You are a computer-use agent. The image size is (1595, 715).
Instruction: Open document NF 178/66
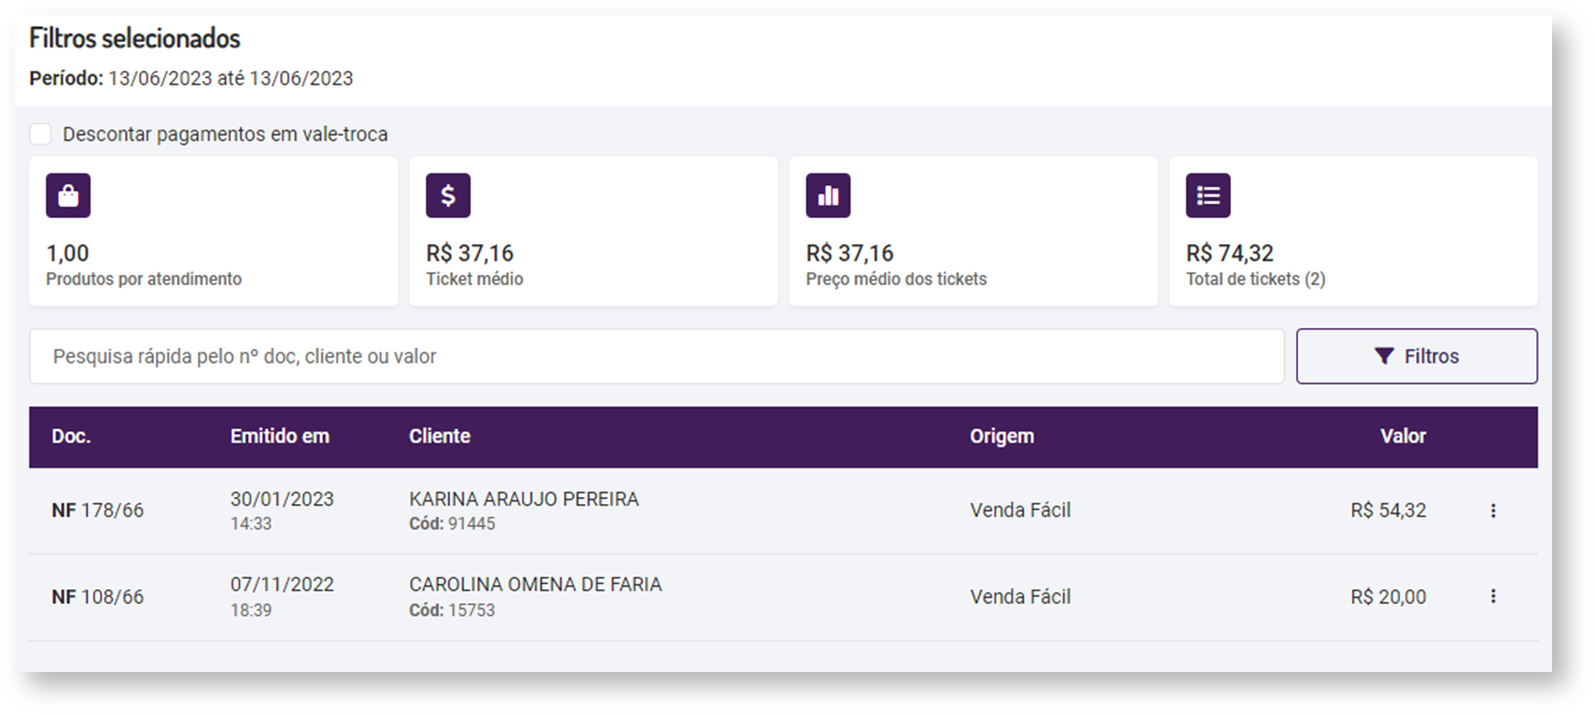click(x=98, y=510)
